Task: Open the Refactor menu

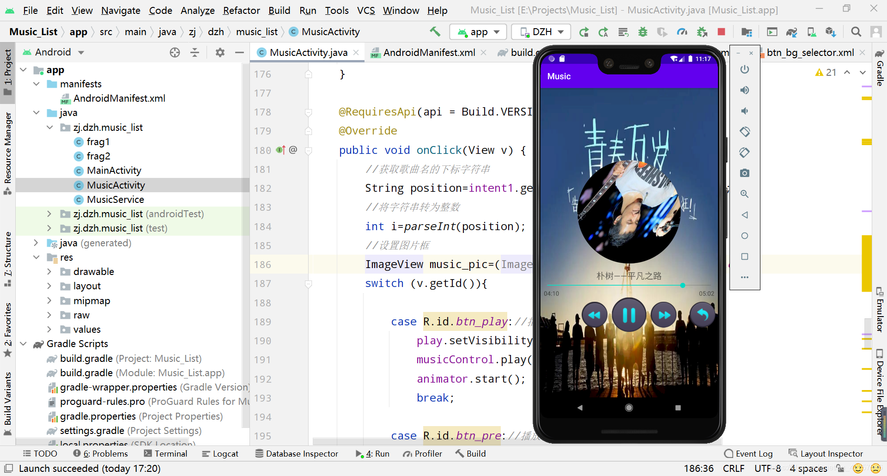Action: click(241, 10)
